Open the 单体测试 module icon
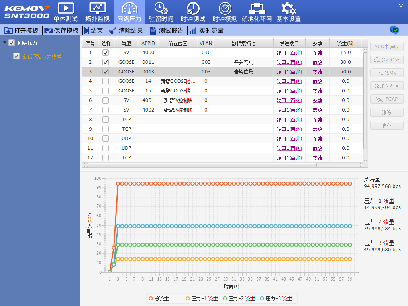This screenshot has height=306, width=408. [x=65, y=8]
